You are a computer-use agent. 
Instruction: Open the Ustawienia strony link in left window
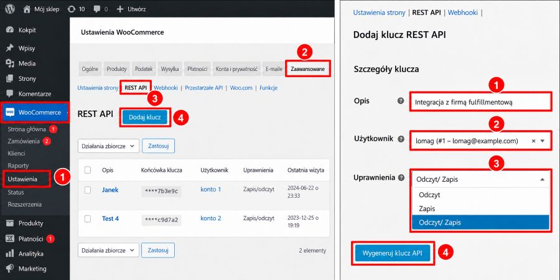click(x=98, y=88)
